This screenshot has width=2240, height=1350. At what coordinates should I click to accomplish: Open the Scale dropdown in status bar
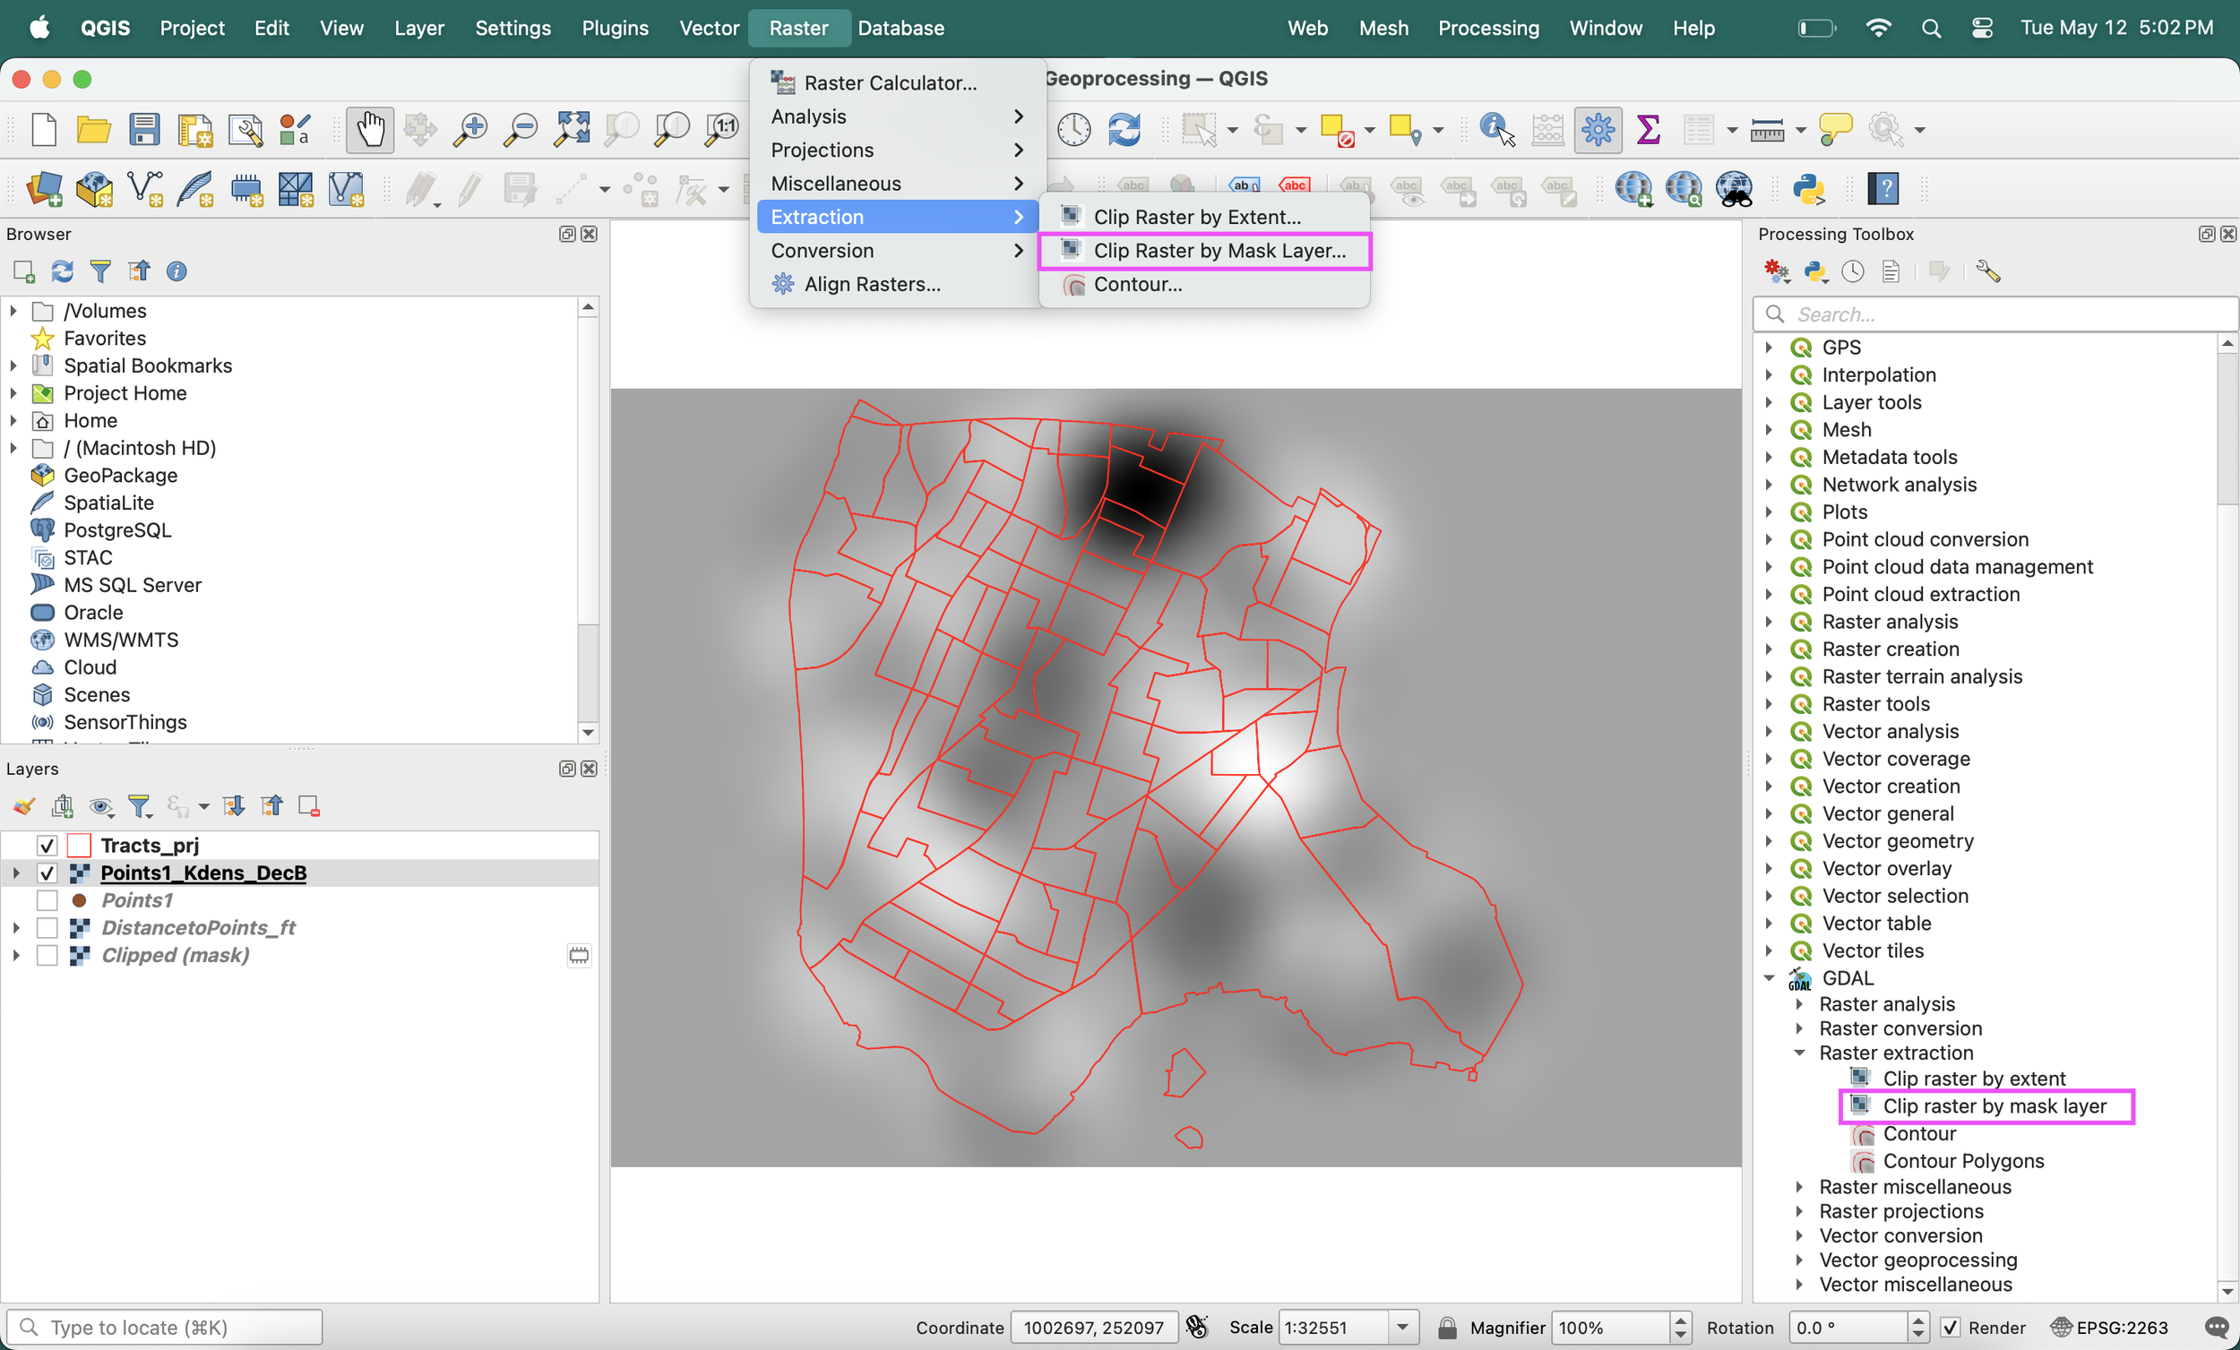tap(1403, 1329)
